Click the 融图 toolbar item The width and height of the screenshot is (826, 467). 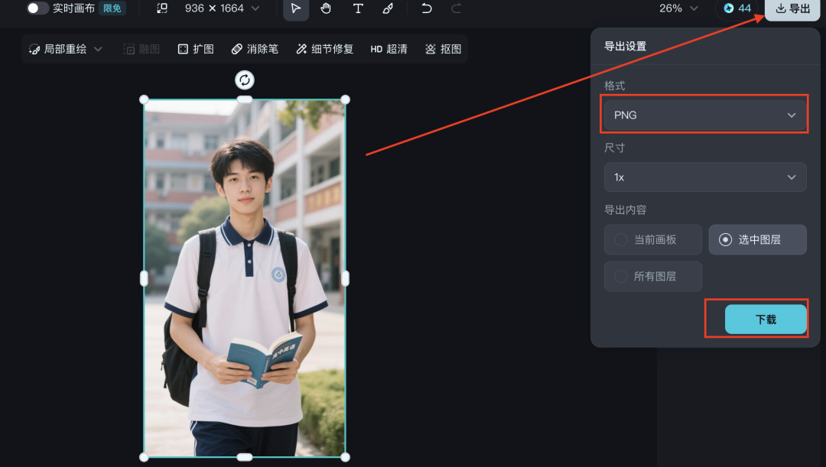141,48
